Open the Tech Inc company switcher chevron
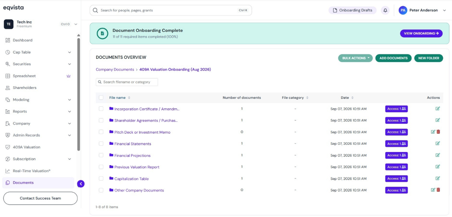The image size is (452, 217). pos(76,24)
